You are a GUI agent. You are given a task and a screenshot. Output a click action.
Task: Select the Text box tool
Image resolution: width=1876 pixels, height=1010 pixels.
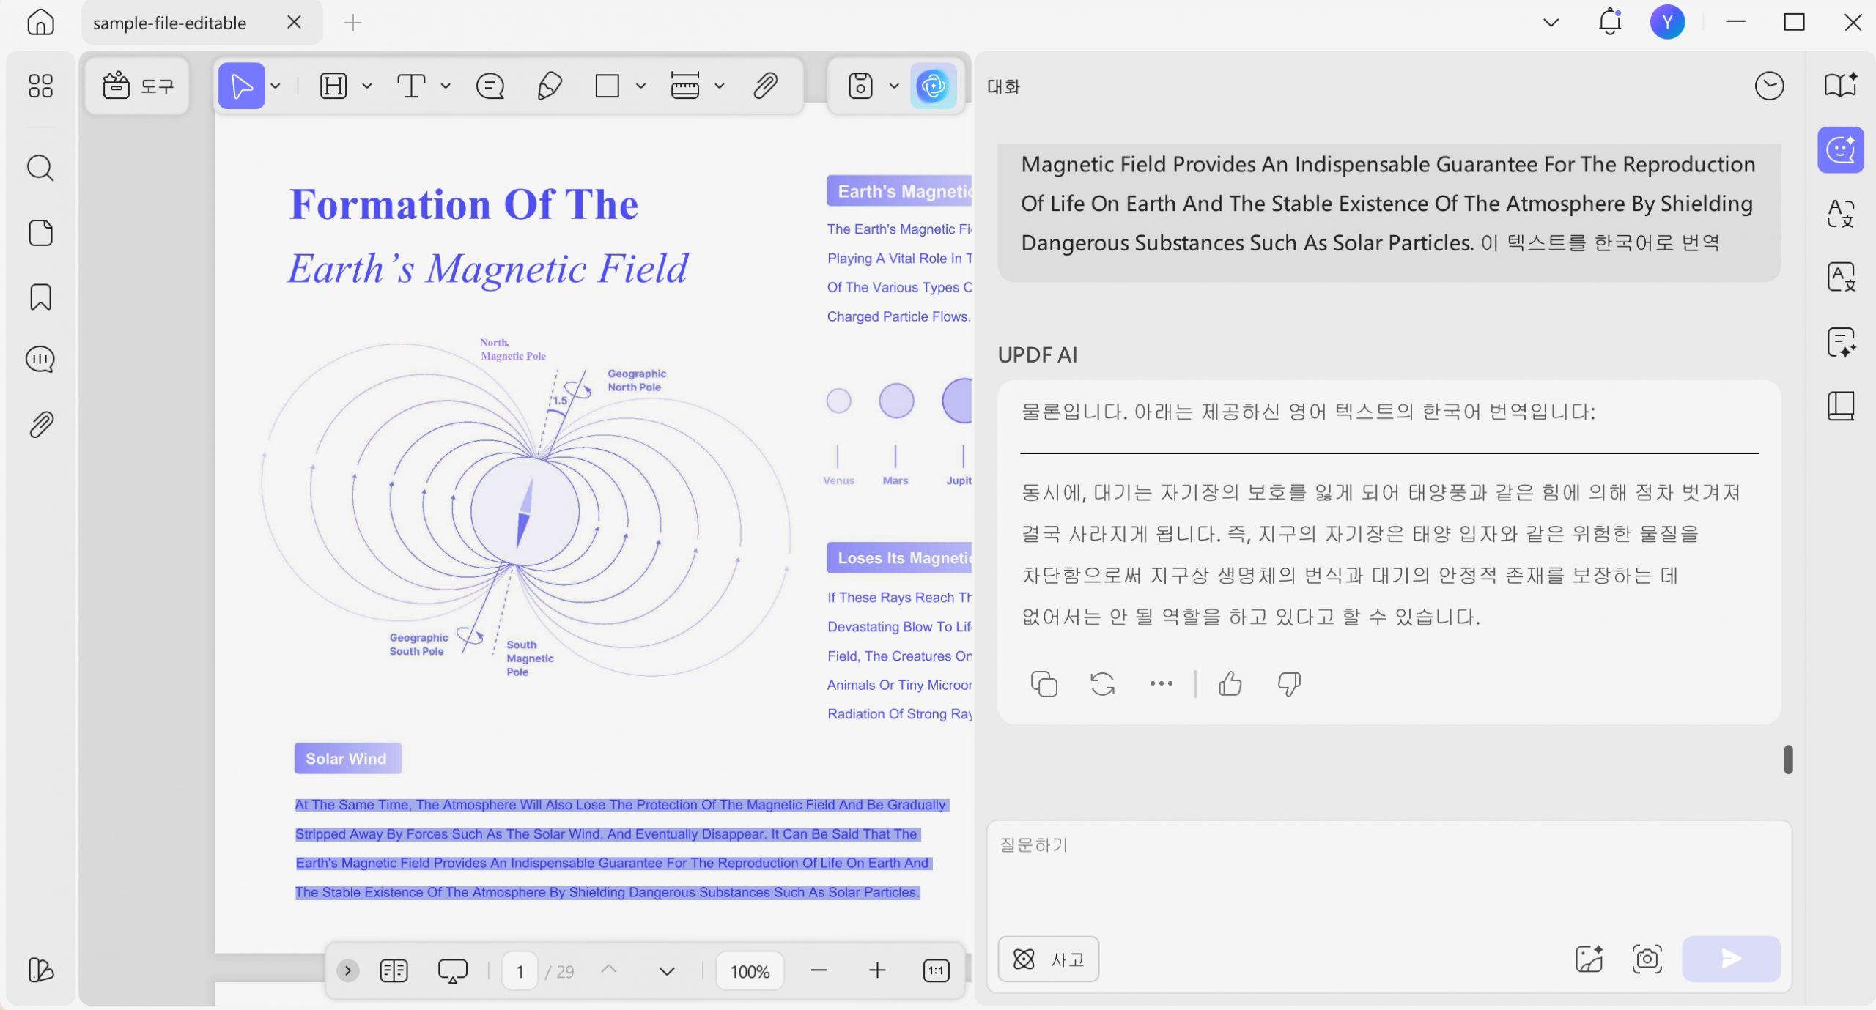click(x=411, y=86)
